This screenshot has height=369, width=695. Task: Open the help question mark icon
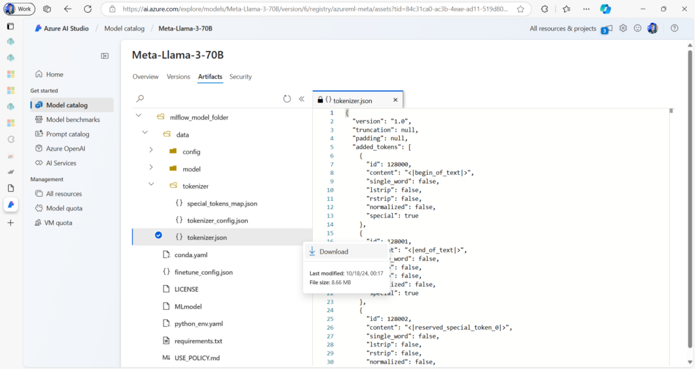tap(674, 28)
